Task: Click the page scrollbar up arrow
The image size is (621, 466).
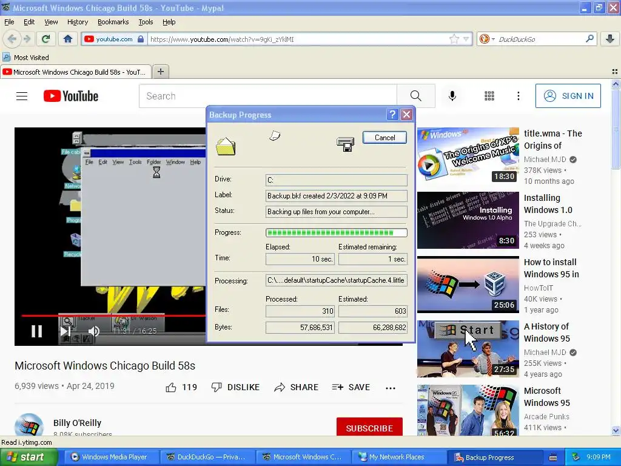Action: coord(616,84)
